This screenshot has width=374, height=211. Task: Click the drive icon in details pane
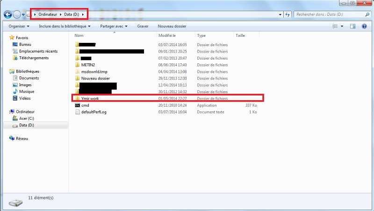point(16,203)
